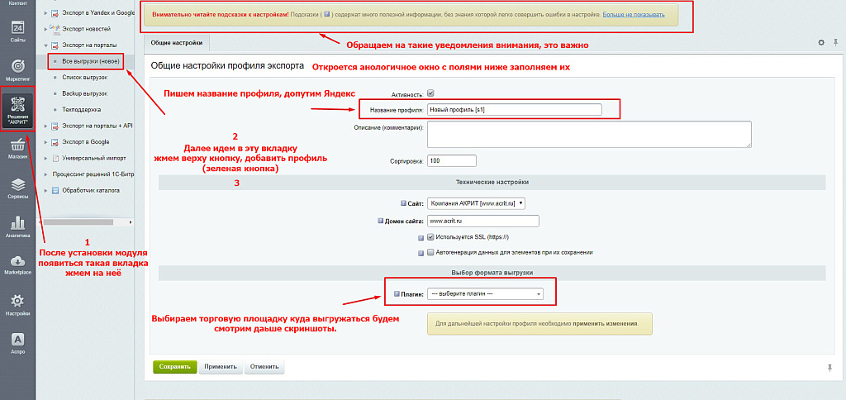Open the Маркетинг sidebar section
Screen dimensions: 846x400
pyautogui.click(x=17, y=69)
